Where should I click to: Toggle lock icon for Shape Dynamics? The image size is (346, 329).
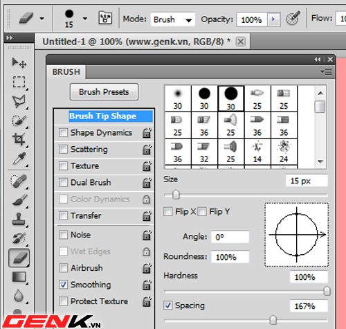click(x=147, y=133)
